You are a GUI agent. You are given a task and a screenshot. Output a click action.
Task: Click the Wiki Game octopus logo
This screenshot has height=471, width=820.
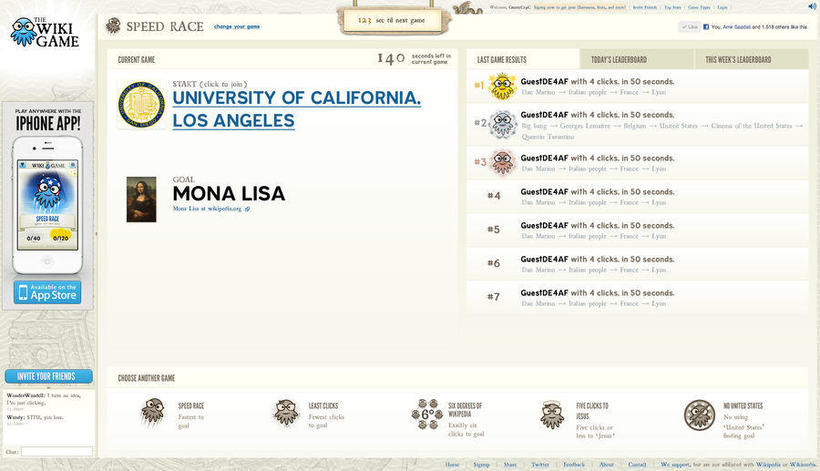[46, 32]
